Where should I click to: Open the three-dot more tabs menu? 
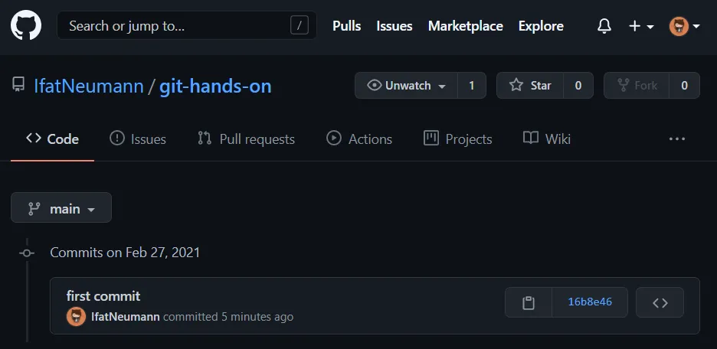676,139
